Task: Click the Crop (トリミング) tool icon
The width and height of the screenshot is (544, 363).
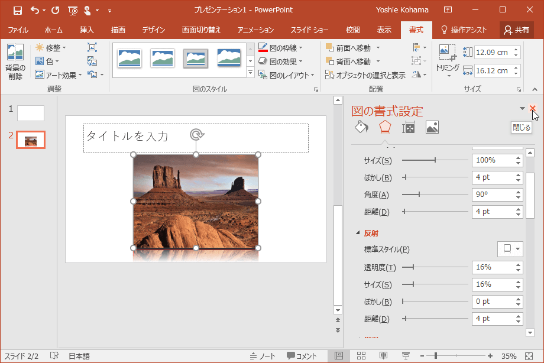Action: point(448,53)
